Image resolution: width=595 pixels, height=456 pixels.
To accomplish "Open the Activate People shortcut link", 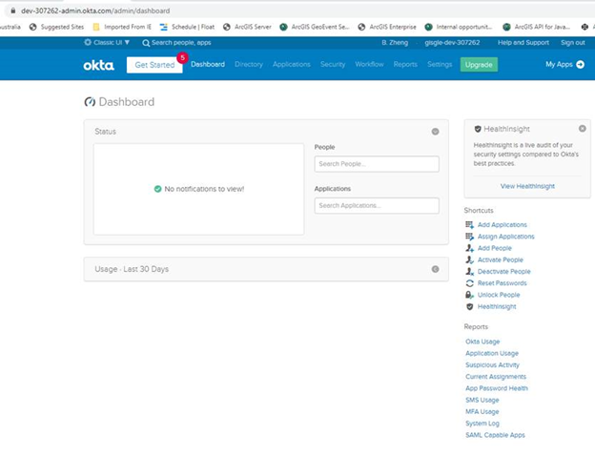I will coord(501,260).
